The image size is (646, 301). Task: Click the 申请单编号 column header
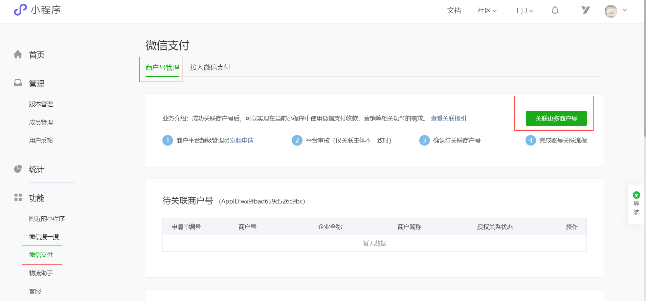186,227
